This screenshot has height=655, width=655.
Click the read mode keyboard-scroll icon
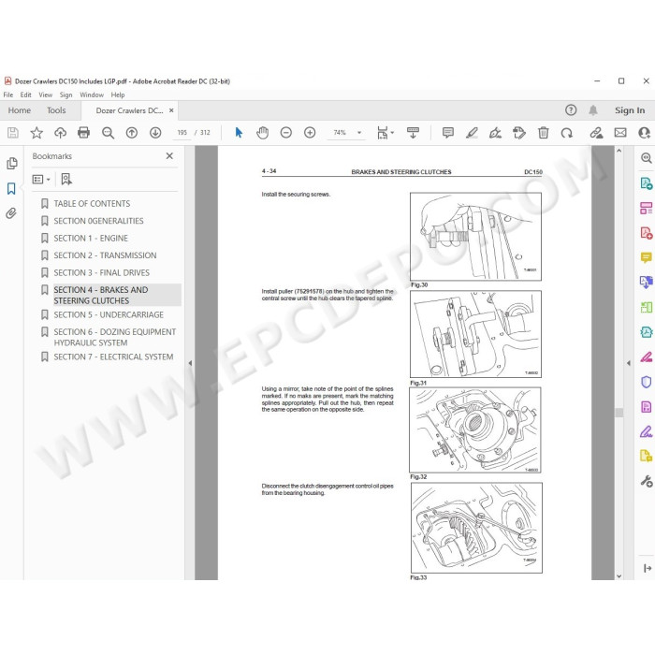413,133
